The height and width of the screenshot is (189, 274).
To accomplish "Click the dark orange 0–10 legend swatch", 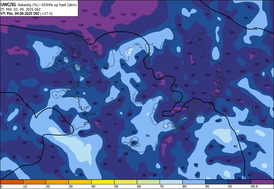I will coord(12,182).
